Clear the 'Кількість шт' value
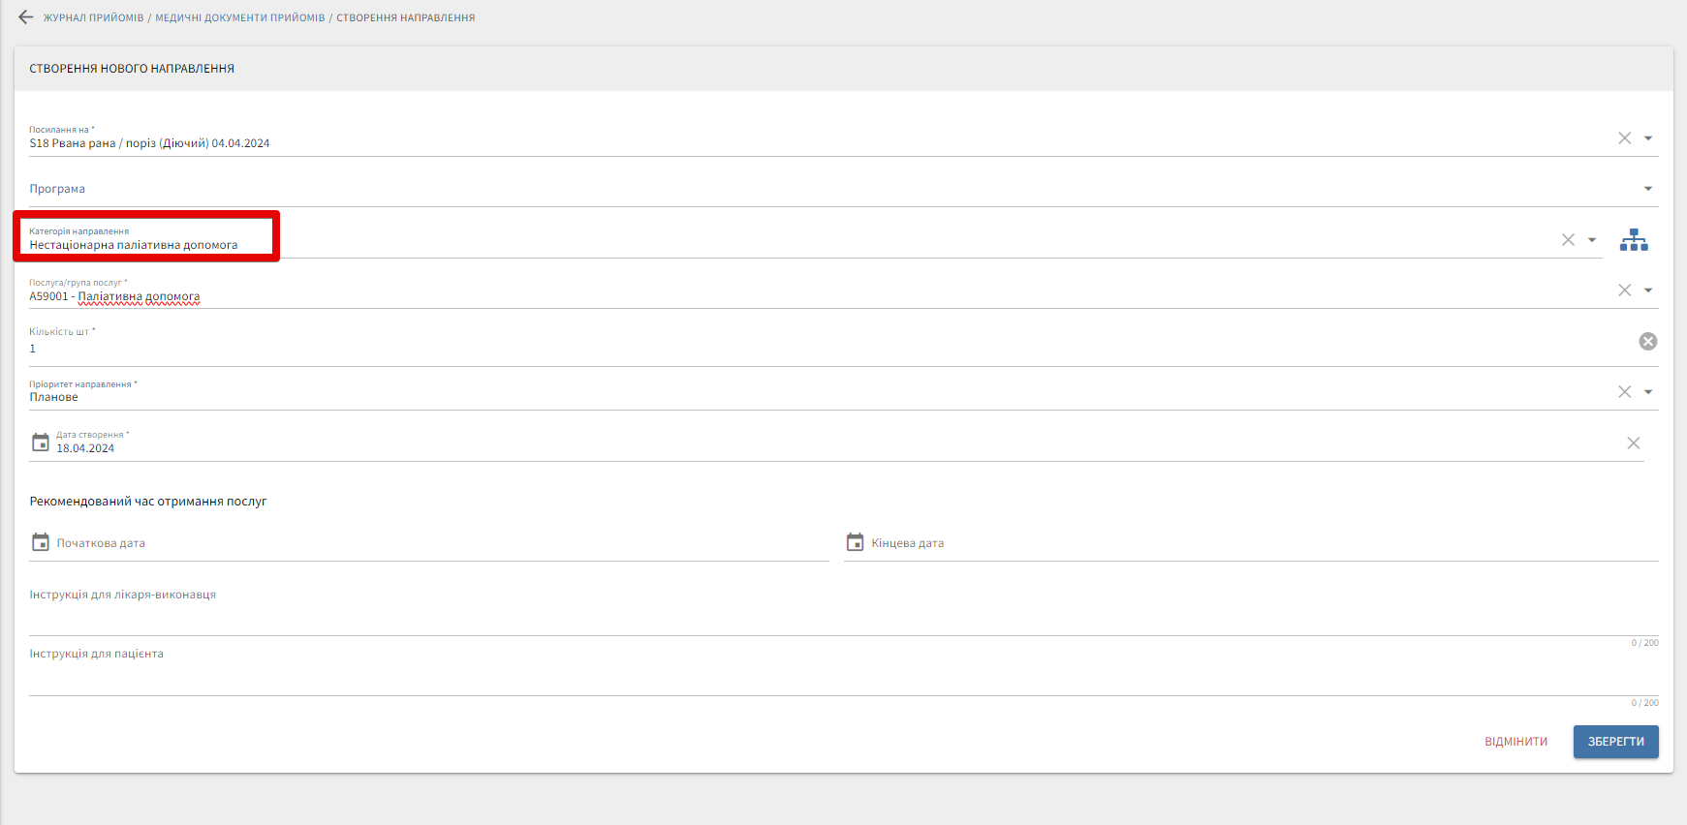This screenshot has height=825, width=1687. point(1647,341)
